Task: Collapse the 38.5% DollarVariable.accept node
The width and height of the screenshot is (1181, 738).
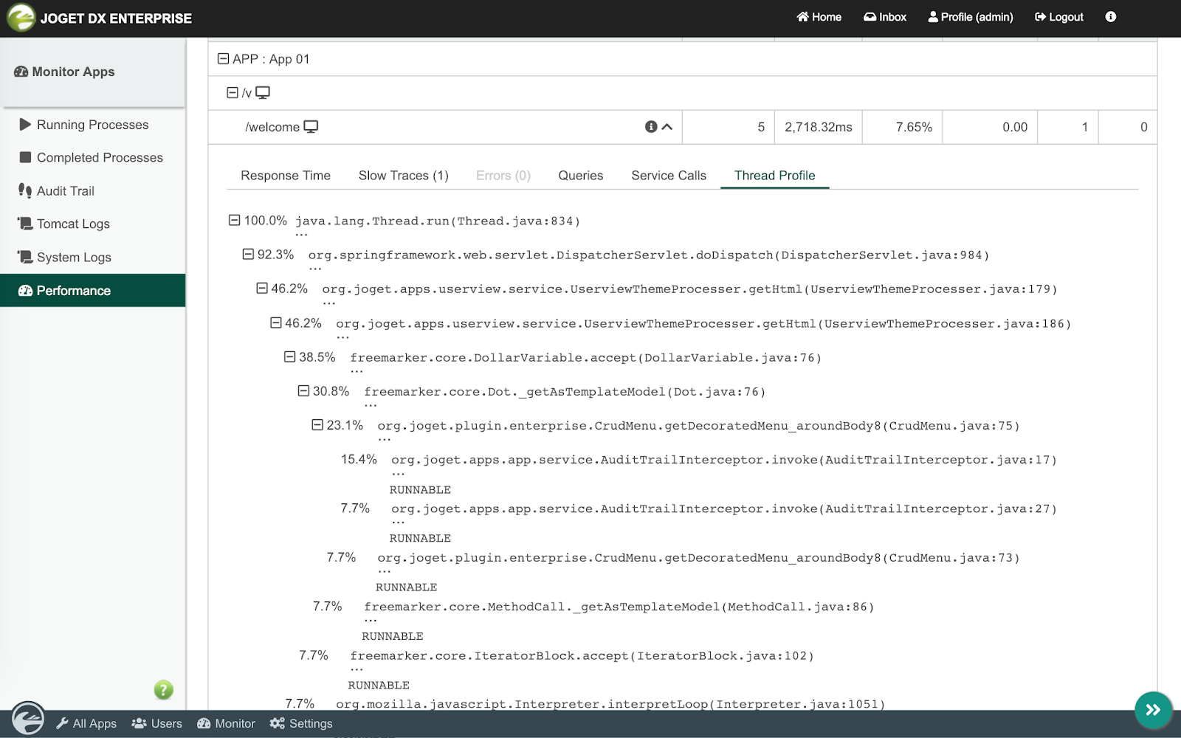Action: 290,356
